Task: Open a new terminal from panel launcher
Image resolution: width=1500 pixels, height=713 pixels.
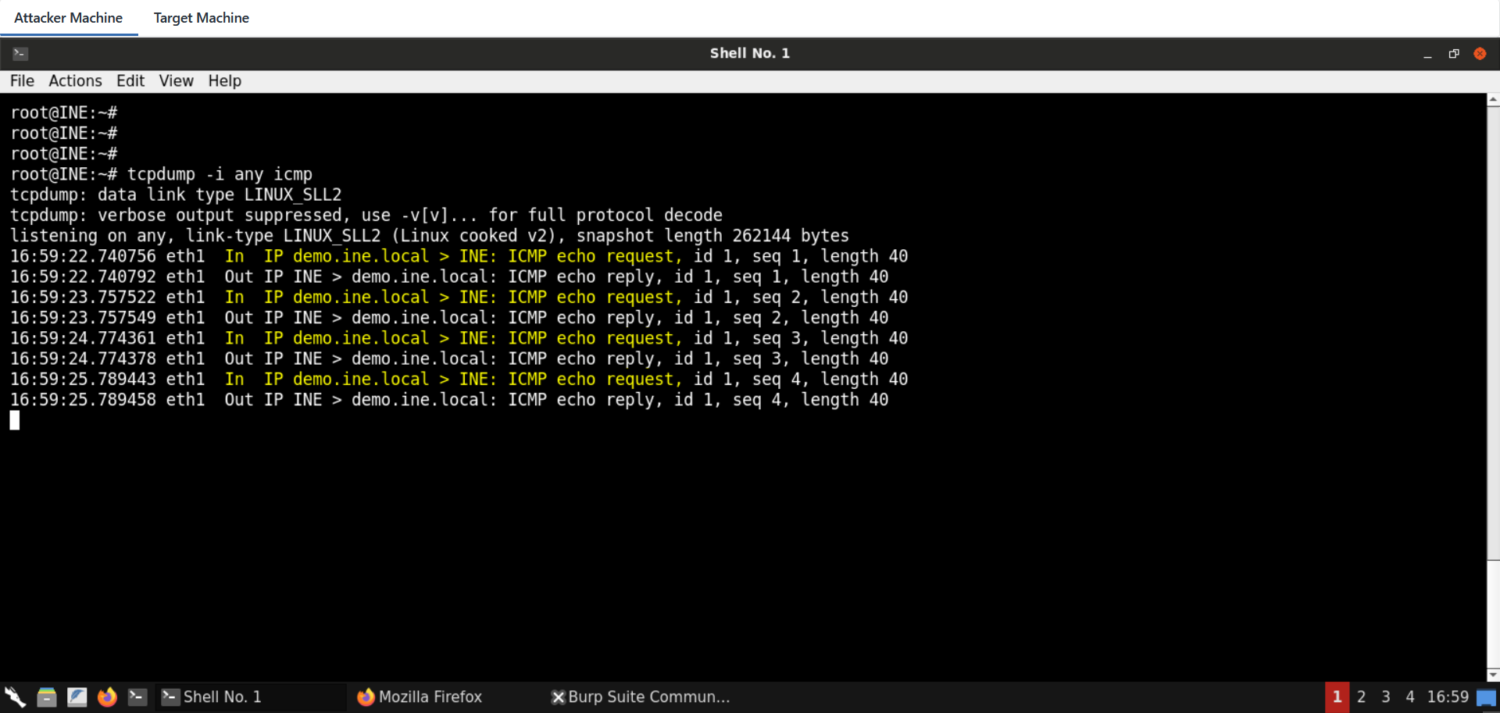Action: coord(137,697)
